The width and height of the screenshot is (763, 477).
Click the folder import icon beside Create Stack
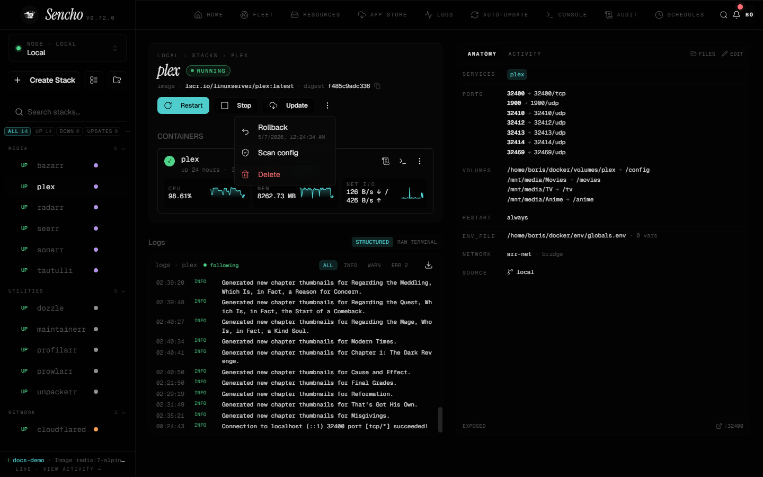click(x=117, y=80)
